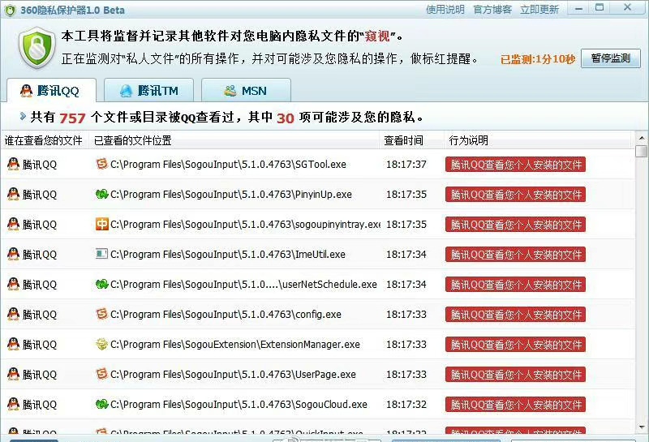
Task: Click the blue arrow before 共有 757 summary
Action: (x=23, y=117)
